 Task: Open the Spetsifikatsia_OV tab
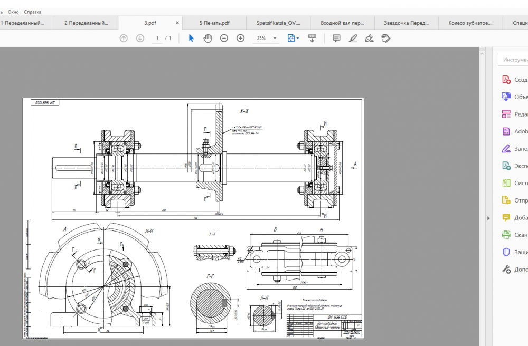point(278,23)
